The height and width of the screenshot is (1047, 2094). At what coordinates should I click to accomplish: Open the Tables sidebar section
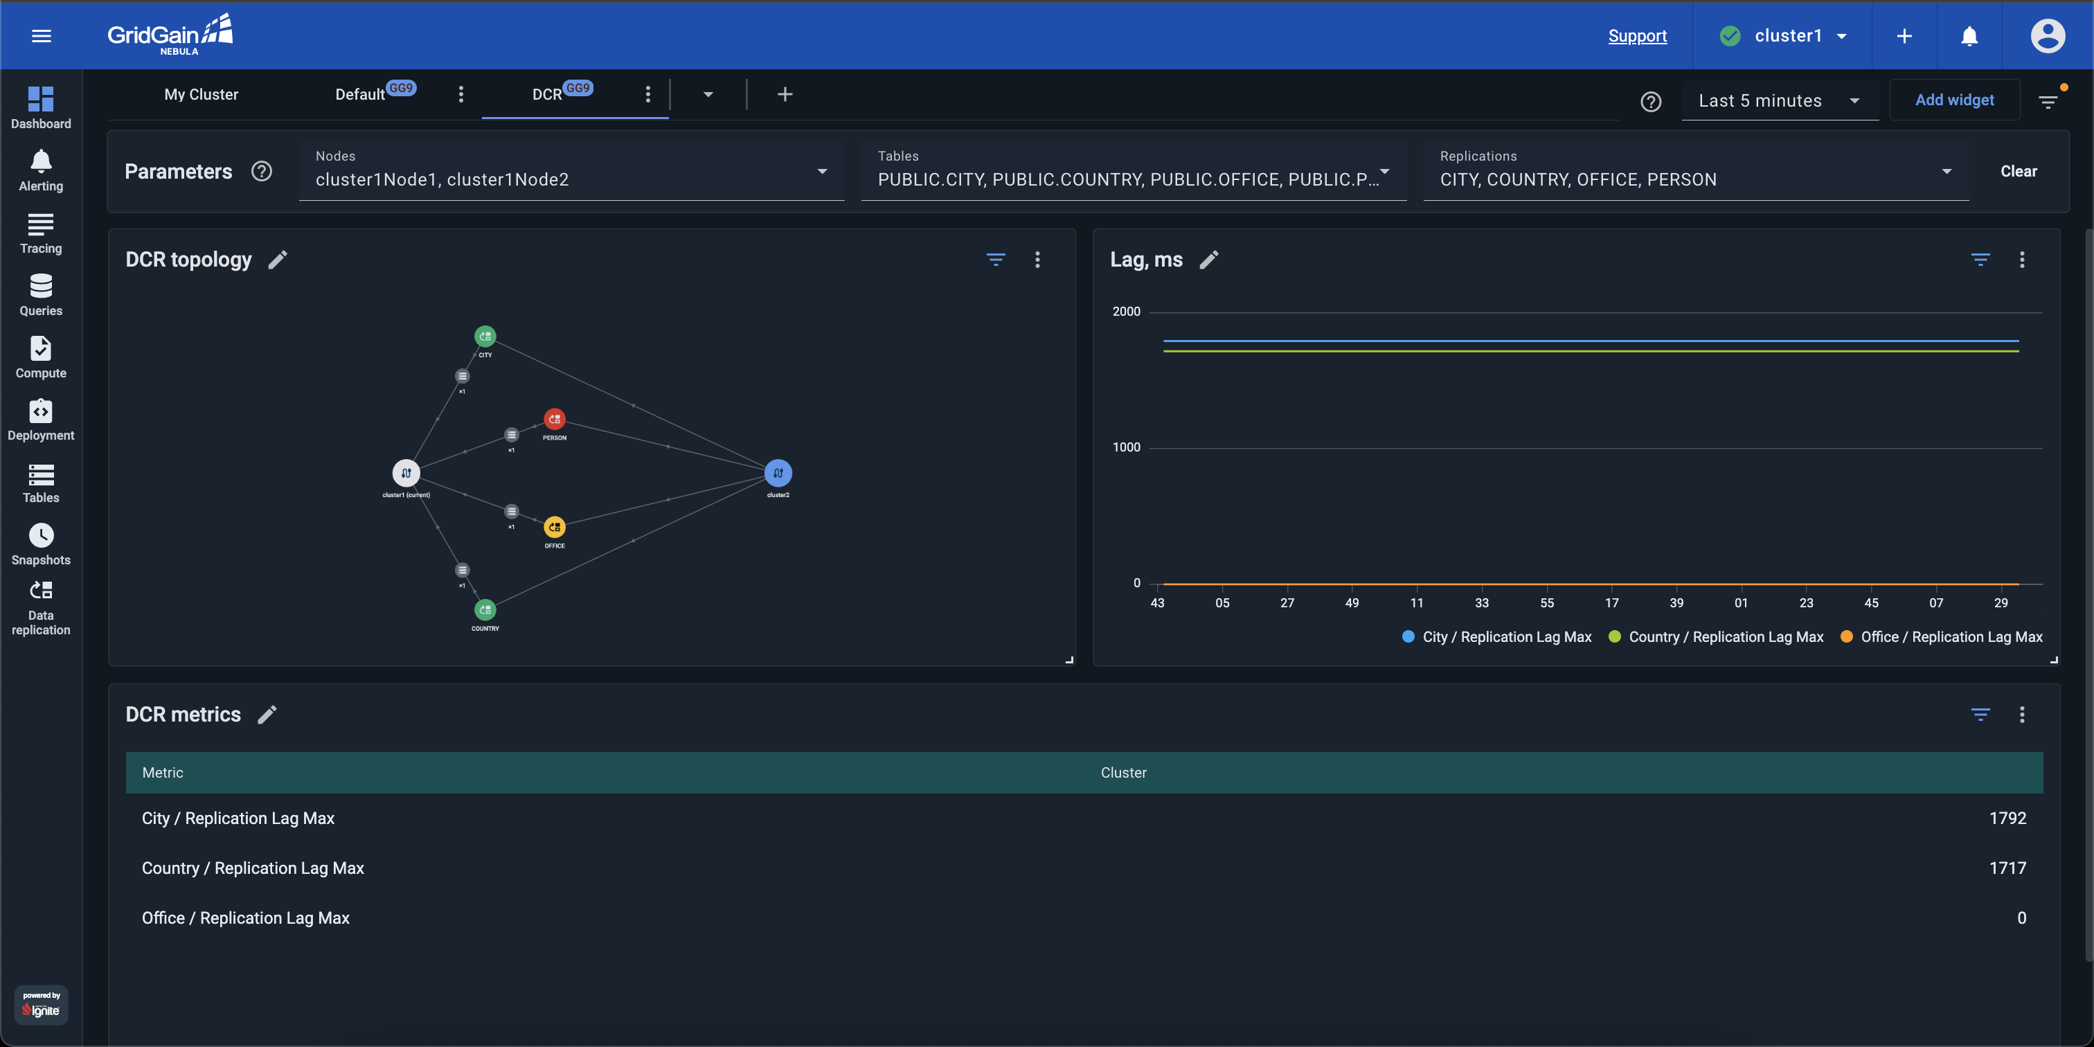click(x=41, y=483)
